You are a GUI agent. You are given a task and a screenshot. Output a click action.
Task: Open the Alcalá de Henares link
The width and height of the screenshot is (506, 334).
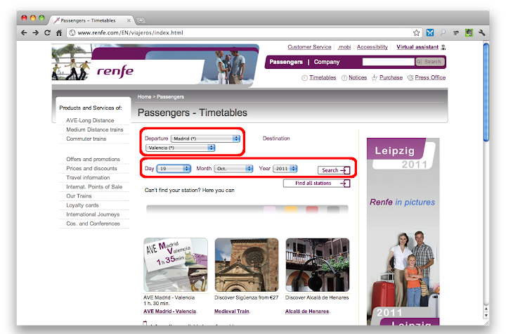pos(307,311)
